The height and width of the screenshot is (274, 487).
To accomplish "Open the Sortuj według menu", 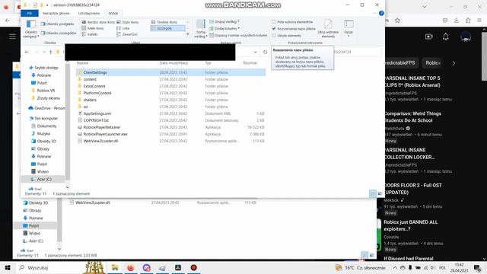I will [201, 29].
